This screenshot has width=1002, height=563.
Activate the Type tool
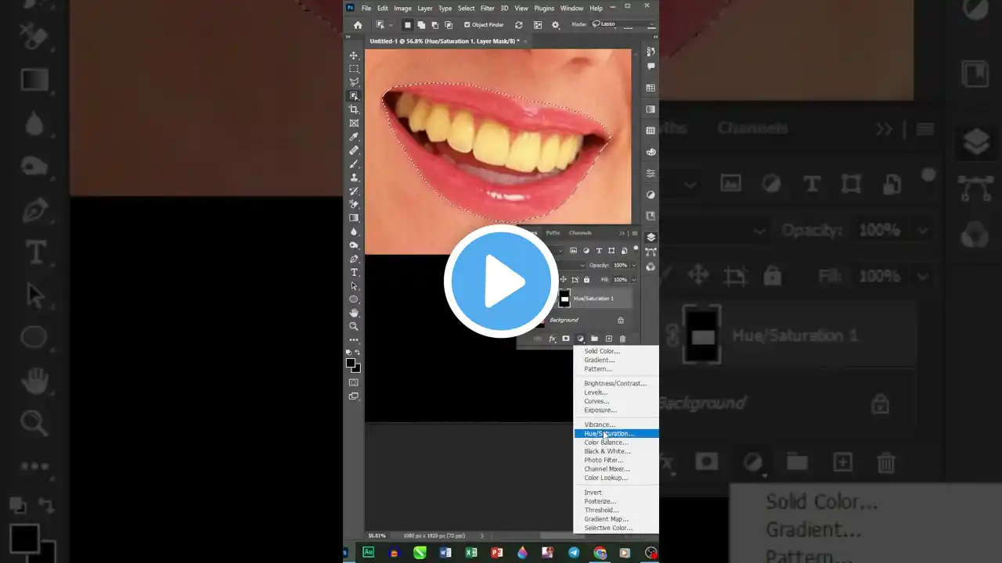point(354,273)
